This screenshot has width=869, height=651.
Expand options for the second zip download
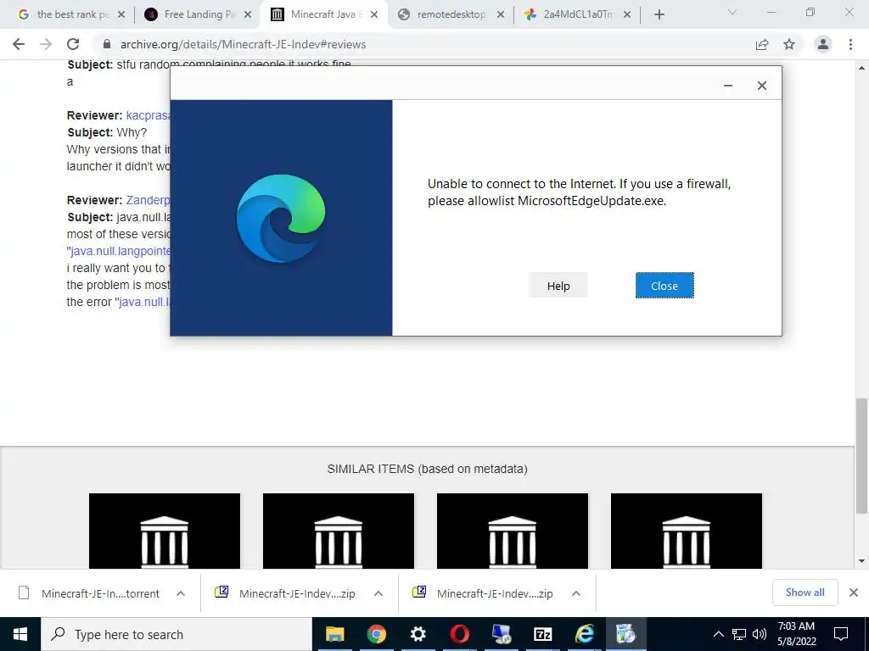point(576,593)
